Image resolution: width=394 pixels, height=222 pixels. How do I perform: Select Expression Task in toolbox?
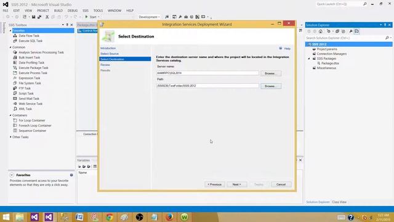coord(30,78)
